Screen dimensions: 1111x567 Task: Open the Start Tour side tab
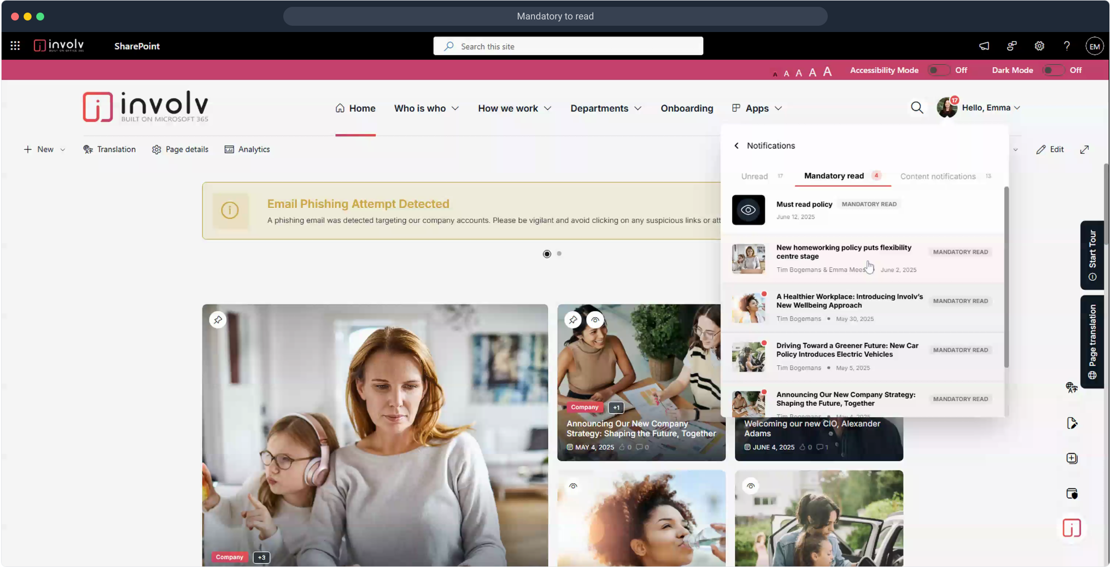(x=1092, y=255)
